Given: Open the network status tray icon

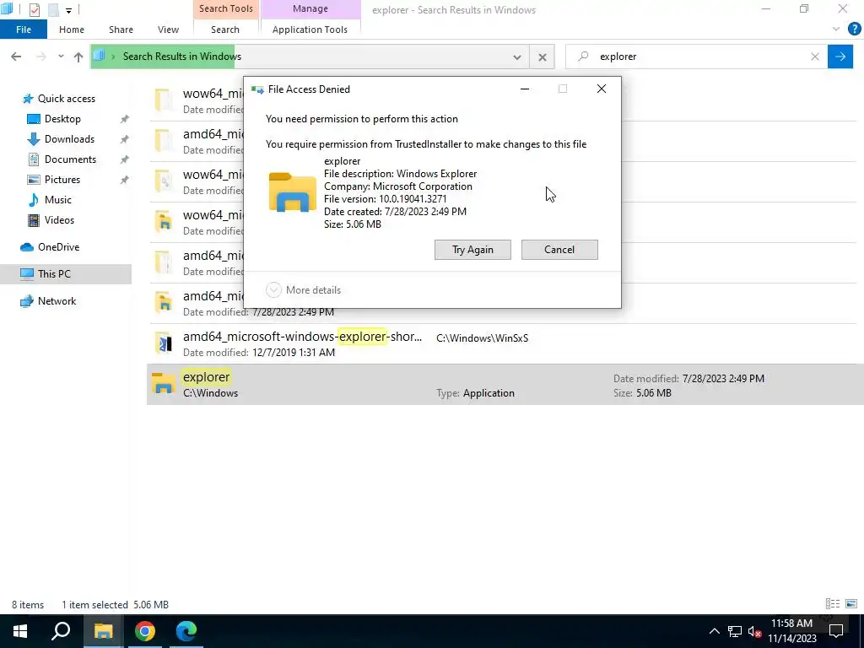Looking at the screenshot, I should (735, 631).
